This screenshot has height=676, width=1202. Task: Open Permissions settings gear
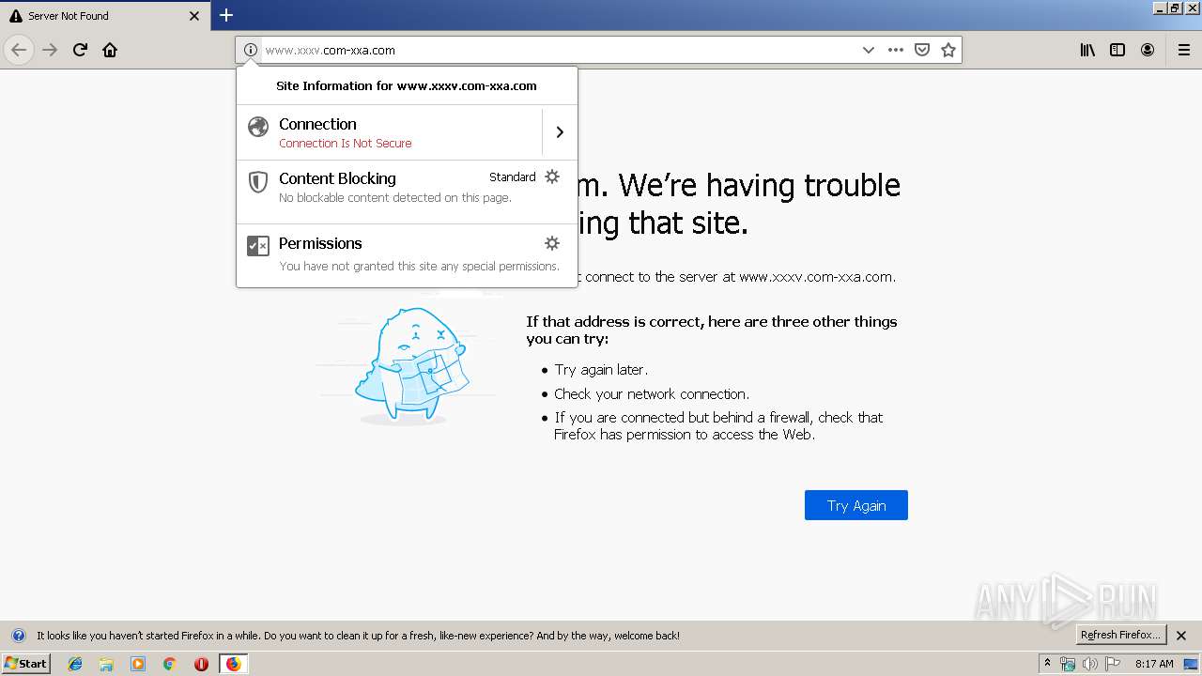pyautogui.click(x=552, y=243)
